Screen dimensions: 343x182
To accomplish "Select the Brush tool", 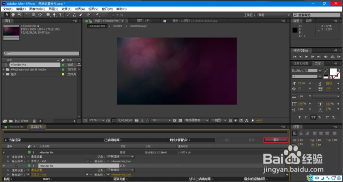I will coord(69,14).
